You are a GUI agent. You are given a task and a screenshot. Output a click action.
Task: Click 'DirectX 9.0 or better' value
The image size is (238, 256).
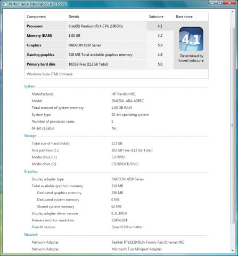(127, 227)
